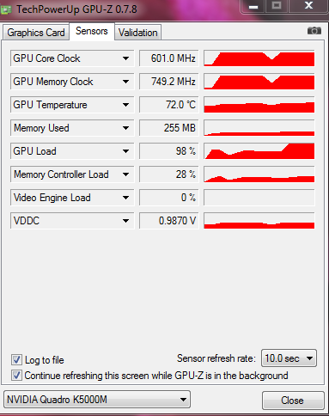Click the GPU-Z app icon in title bar
The image size is (329, 416).
[6, 10]
